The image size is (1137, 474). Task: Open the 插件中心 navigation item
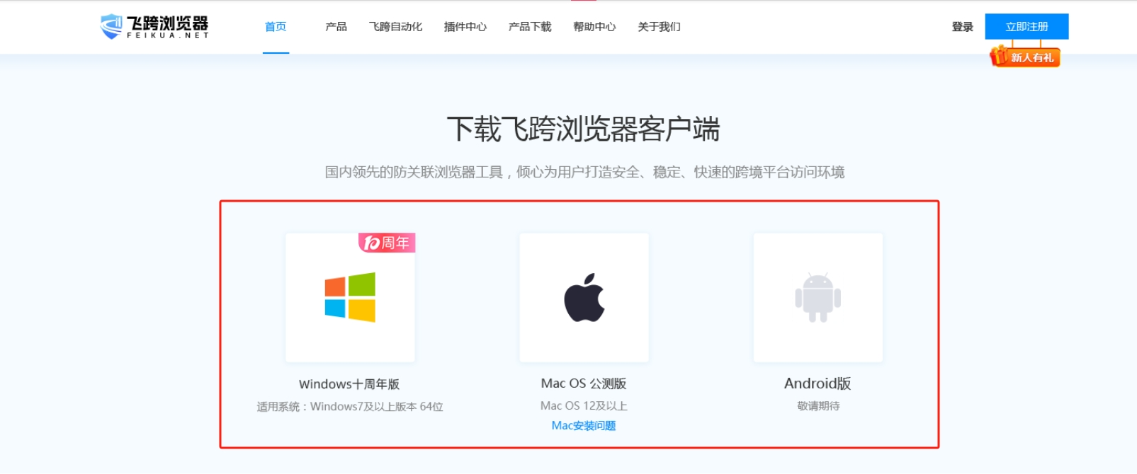pyautogui.click(x=465, y=27)
